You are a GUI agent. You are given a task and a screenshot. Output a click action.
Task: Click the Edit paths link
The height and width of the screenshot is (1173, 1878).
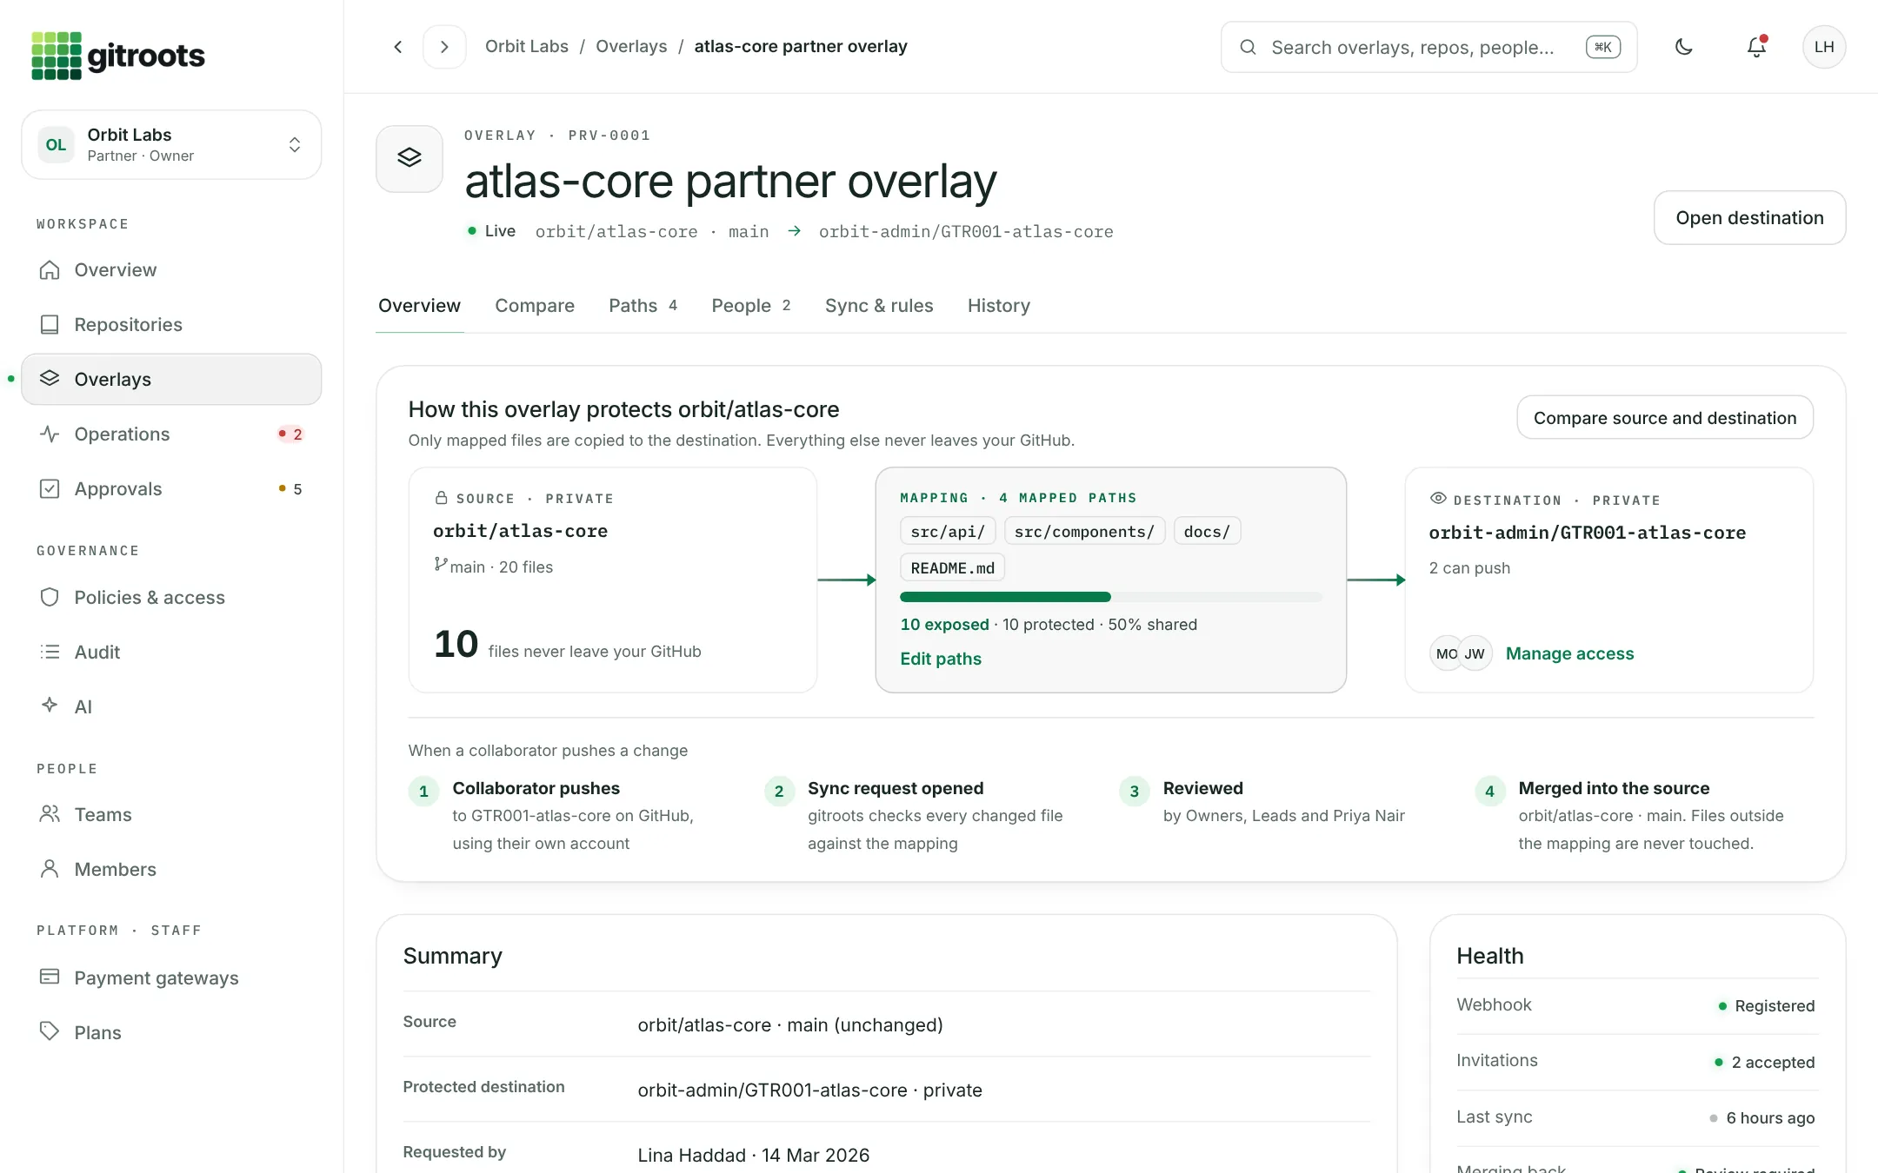[x=941, y=659]
